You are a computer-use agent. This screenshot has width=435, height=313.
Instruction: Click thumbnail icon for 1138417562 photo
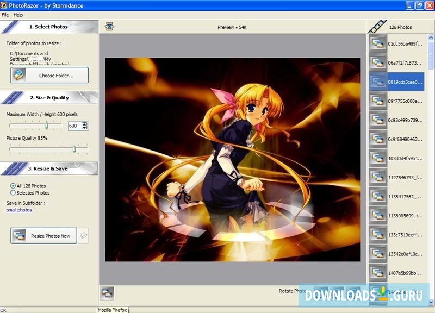378,197
